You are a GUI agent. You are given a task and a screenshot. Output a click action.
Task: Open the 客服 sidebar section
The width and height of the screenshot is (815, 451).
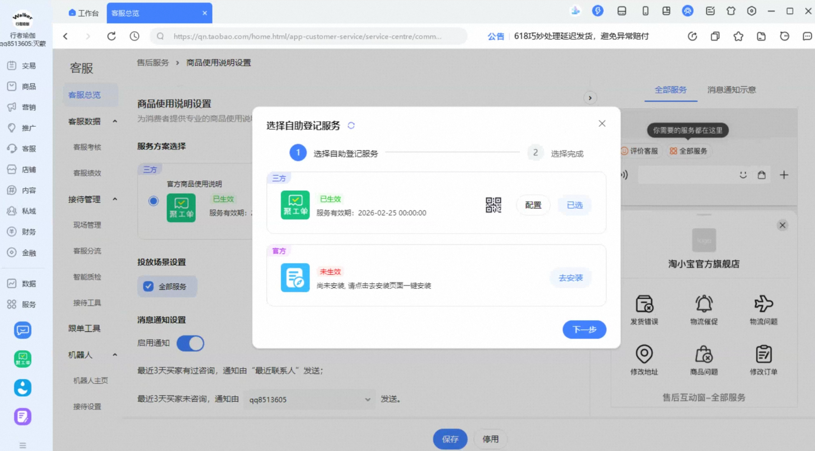pyautogui.click(x=22, y=149)
